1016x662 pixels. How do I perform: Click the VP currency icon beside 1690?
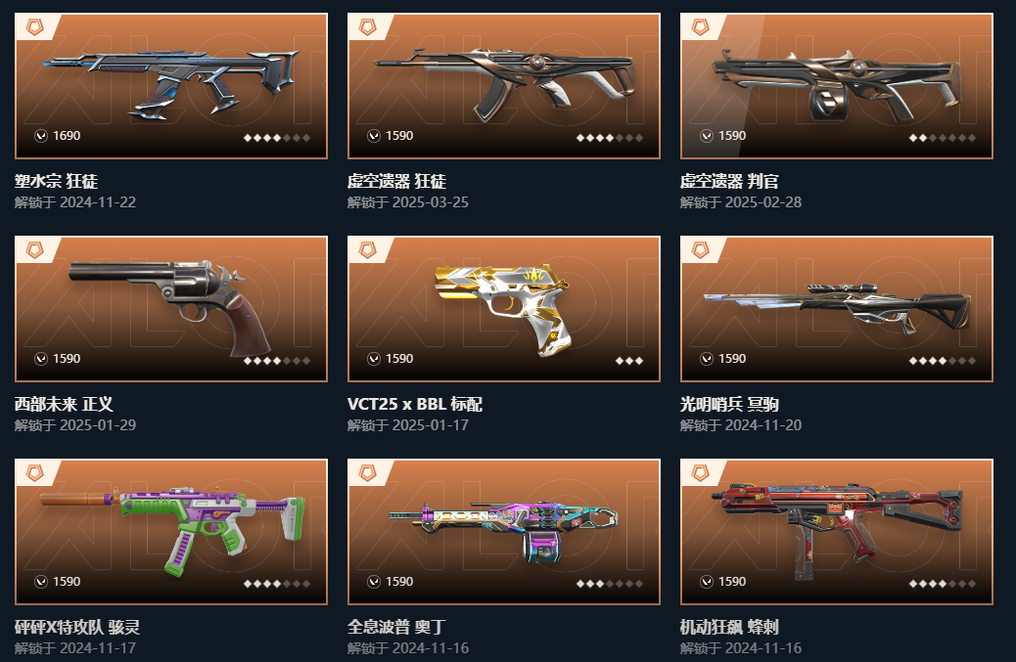[41, 136]
